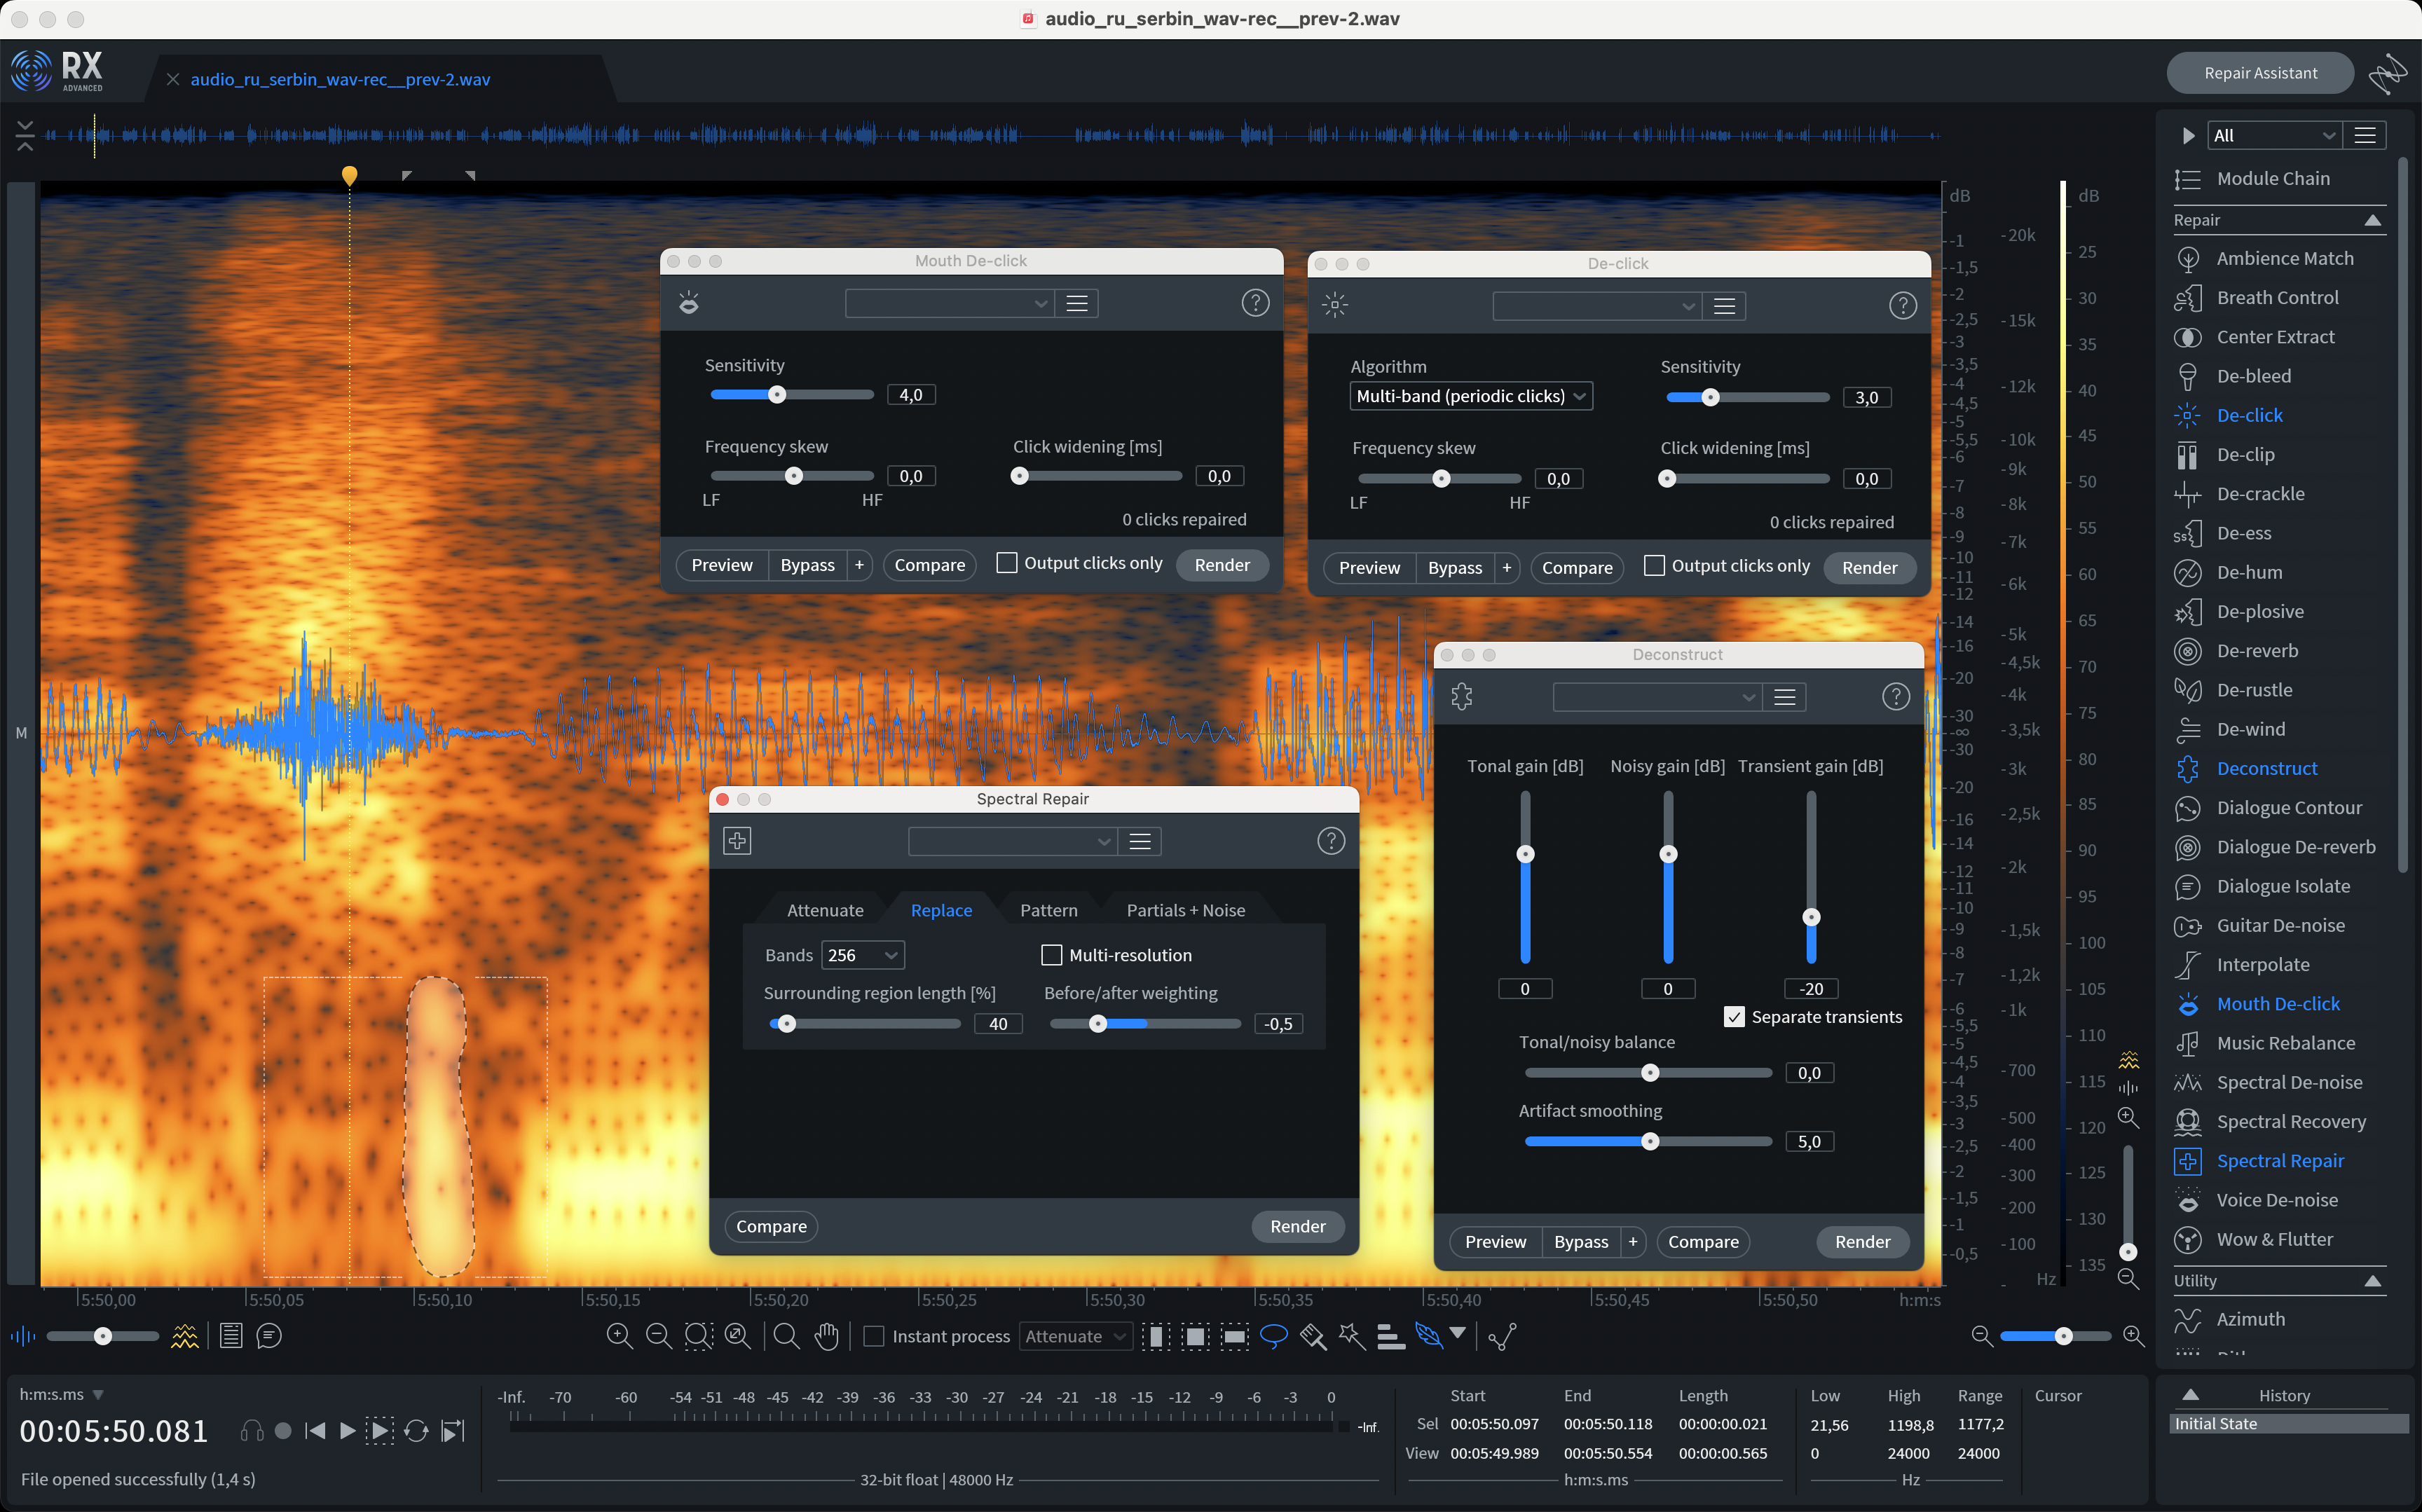Switch to the Partials + Noise tab
2422x1512 pixels.
click(1185, 910)
